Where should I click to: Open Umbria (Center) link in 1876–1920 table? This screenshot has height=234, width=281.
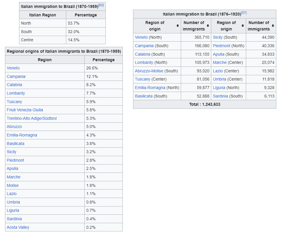(x=219, y=79)
